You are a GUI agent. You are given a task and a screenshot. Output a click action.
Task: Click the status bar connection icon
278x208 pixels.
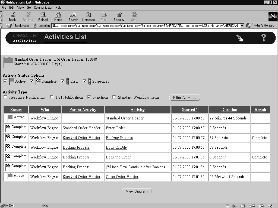(x=10, y=206)
